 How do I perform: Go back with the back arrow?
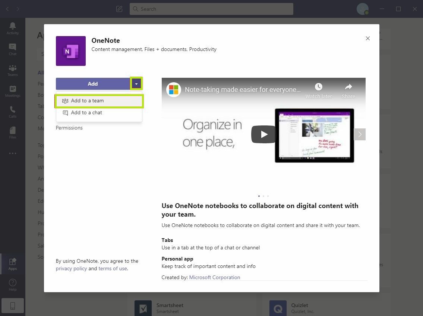pos(7,9)
